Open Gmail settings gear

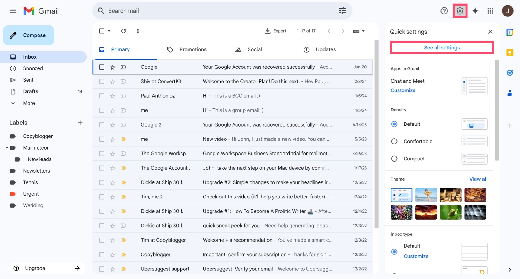460,11
